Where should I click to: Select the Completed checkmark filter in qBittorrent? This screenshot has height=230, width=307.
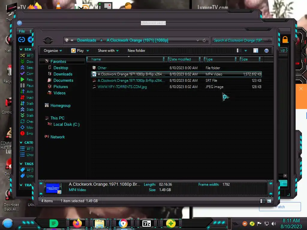click(22, 74)
